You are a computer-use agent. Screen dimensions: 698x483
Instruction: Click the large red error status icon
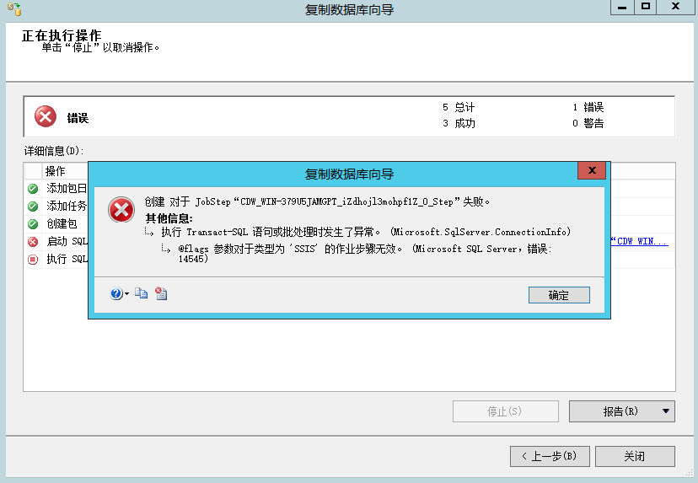click(46, 116)
